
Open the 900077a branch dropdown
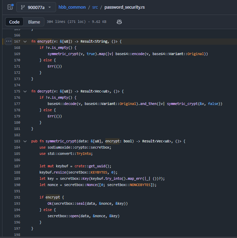tap(36, 7)
